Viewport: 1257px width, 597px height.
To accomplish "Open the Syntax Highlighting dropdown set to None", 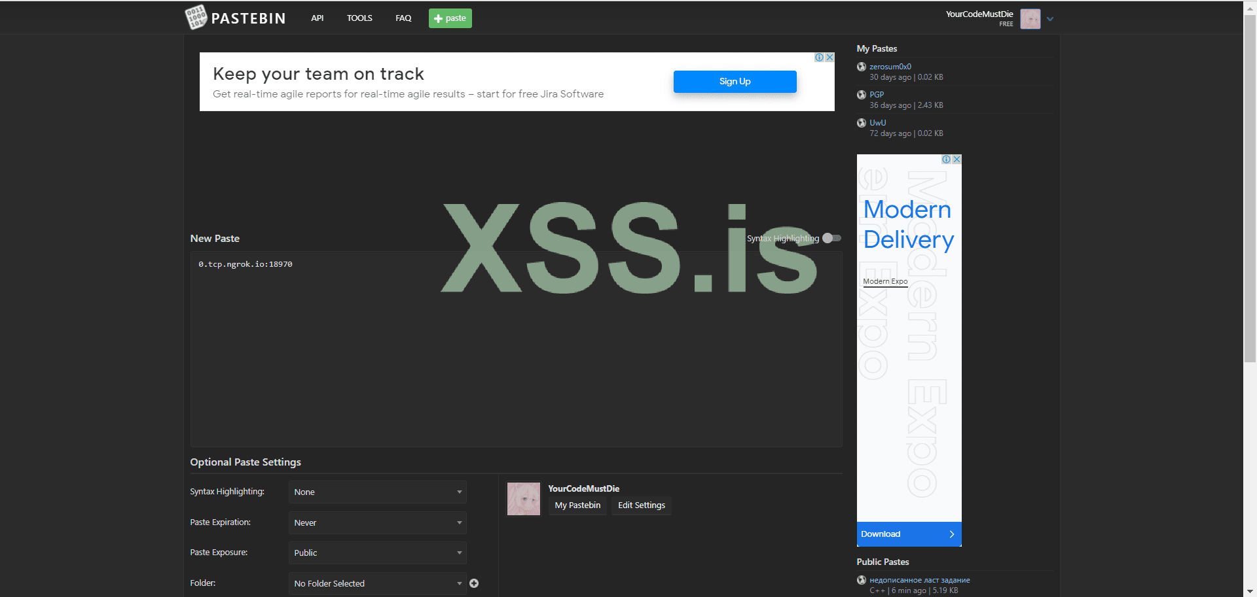I will (378, 492).
